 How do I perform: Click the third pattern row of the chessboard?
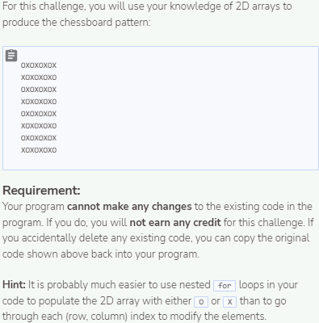click(x=39, y=90)
